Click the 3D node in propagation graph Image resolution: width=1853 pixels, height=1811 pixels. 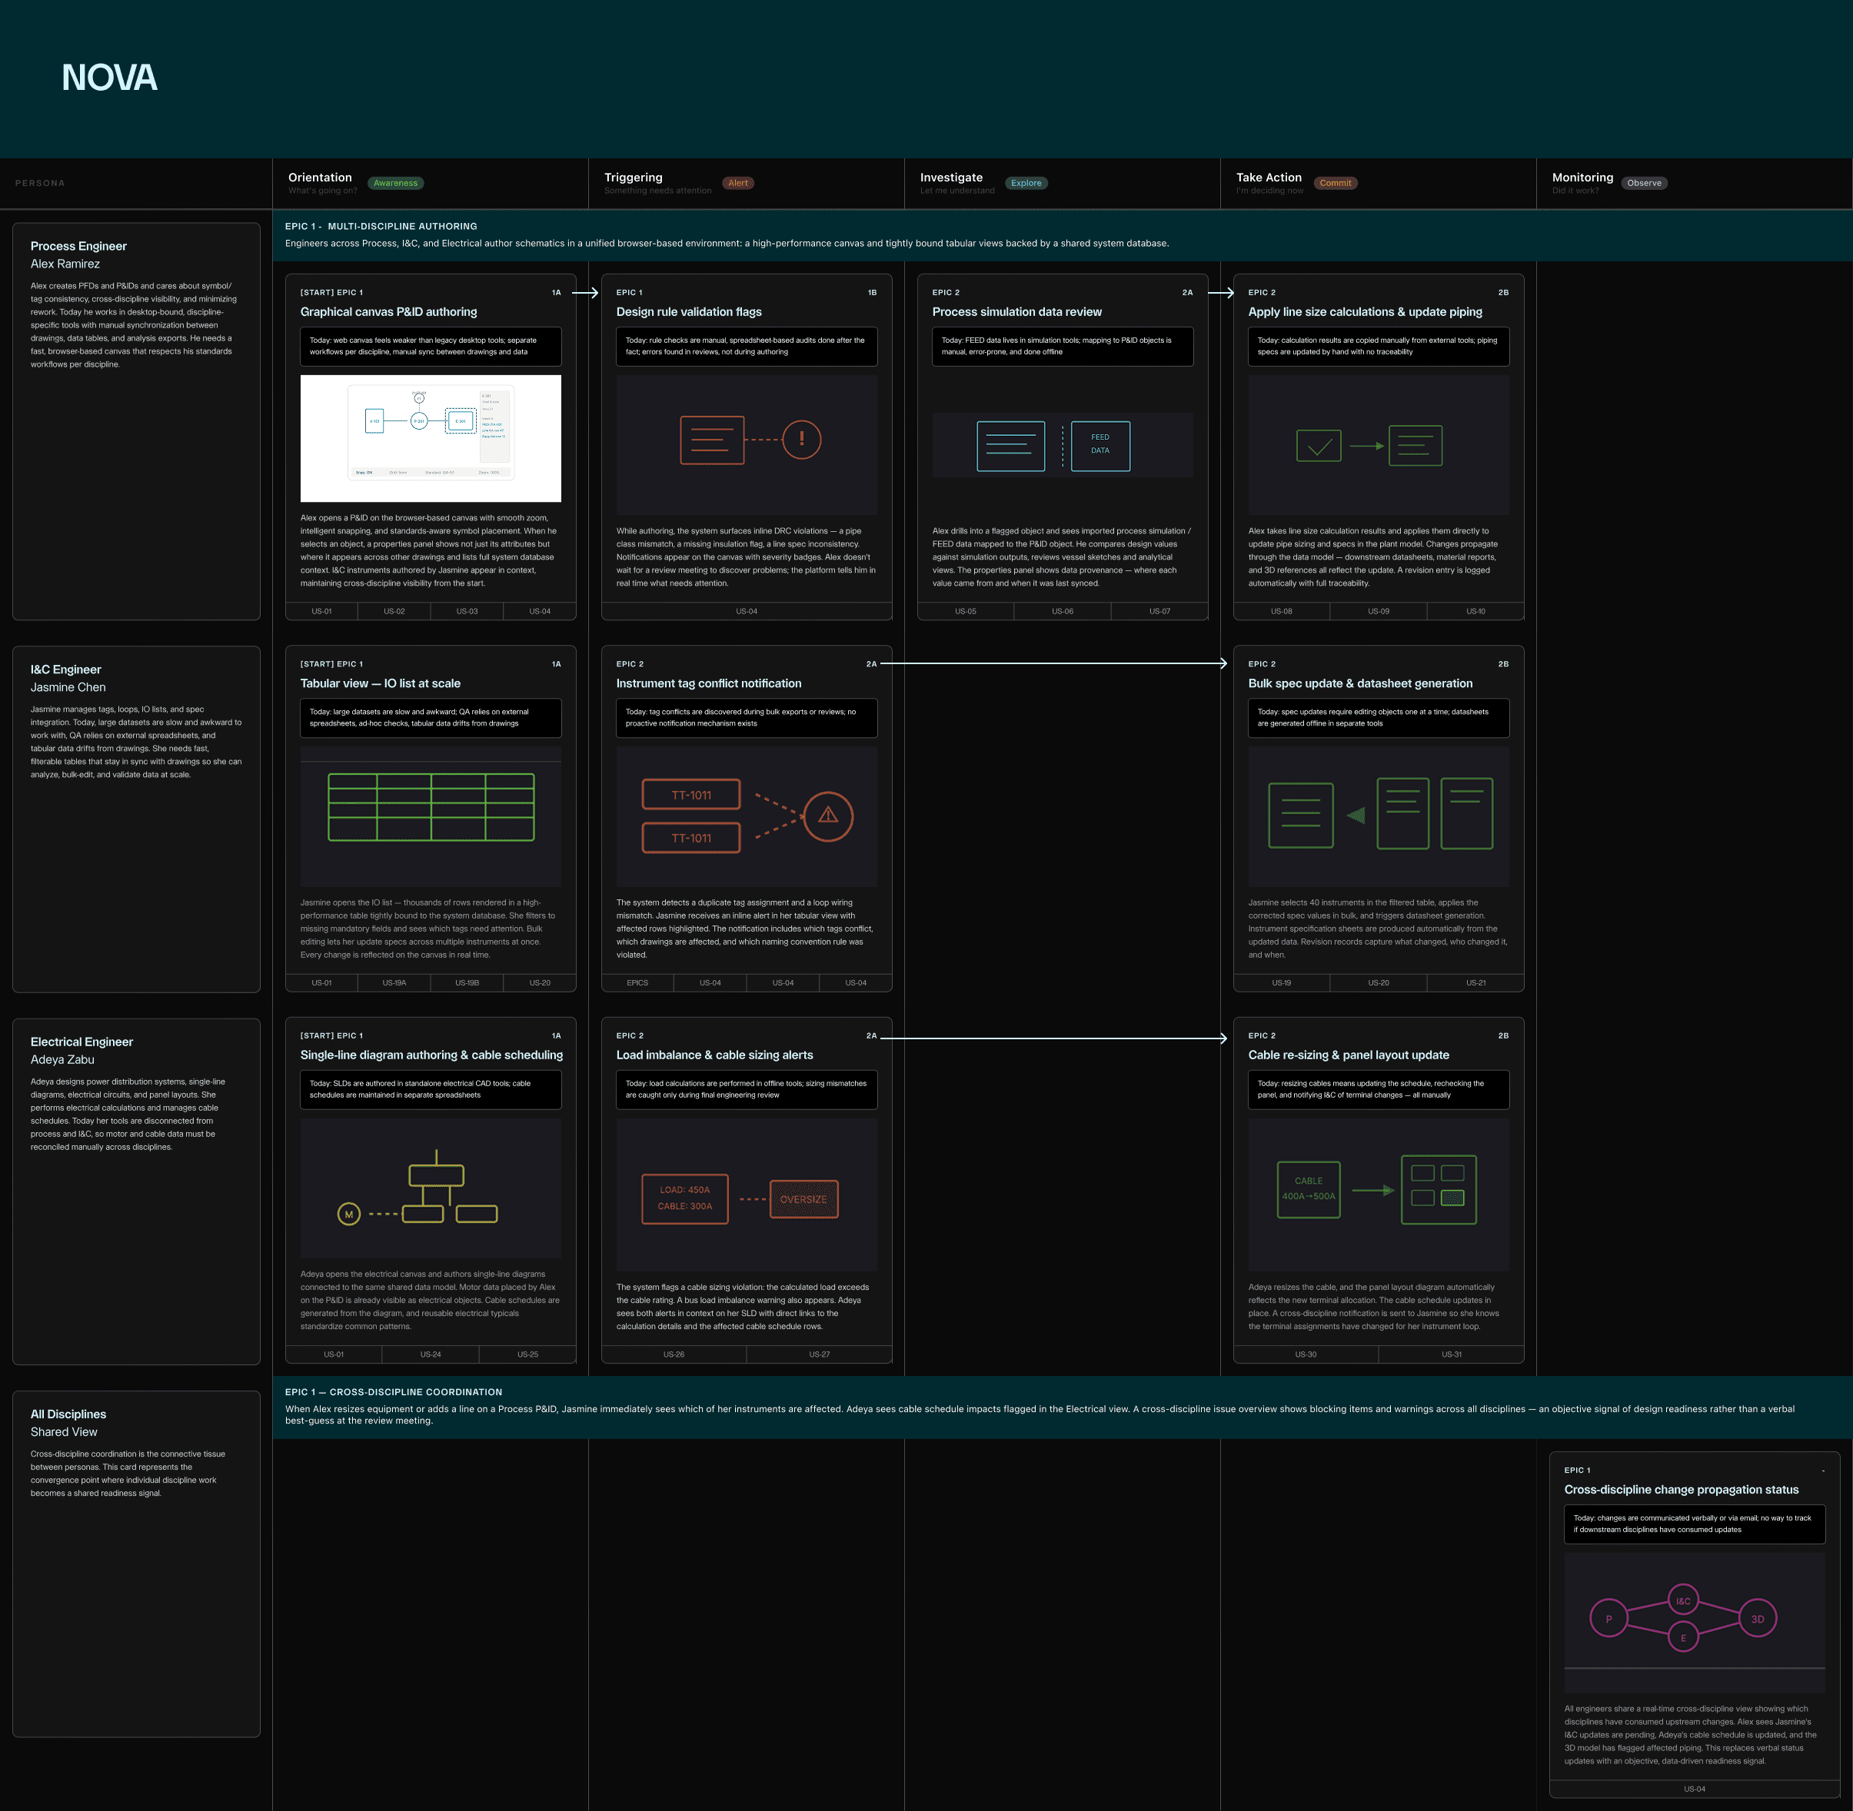1757,1619
